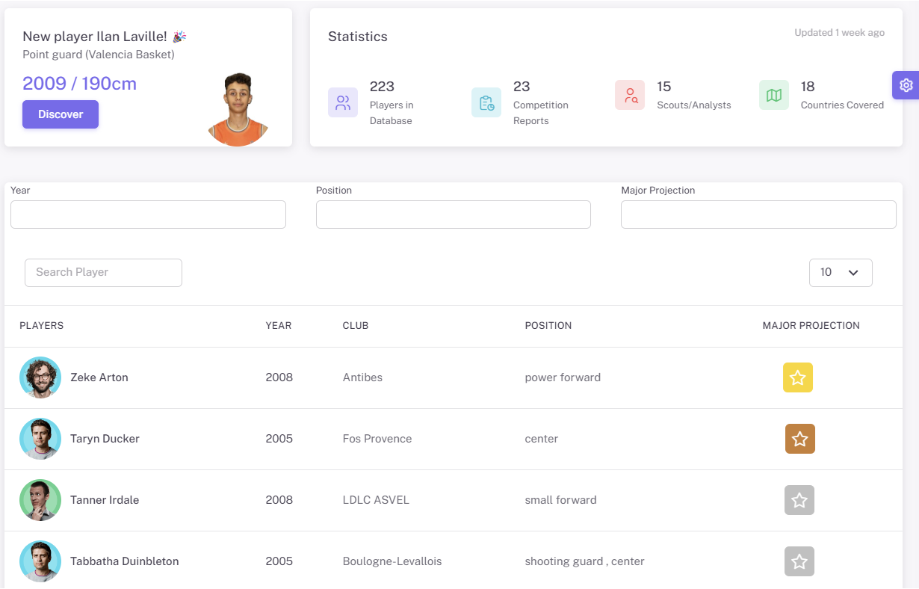Open the Year filter dropdown

point(148,215)
